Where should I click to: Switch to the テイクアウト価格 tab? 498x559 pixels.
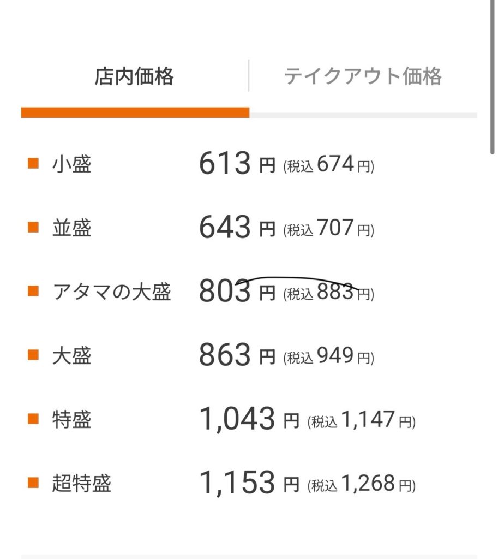(363, 76)
